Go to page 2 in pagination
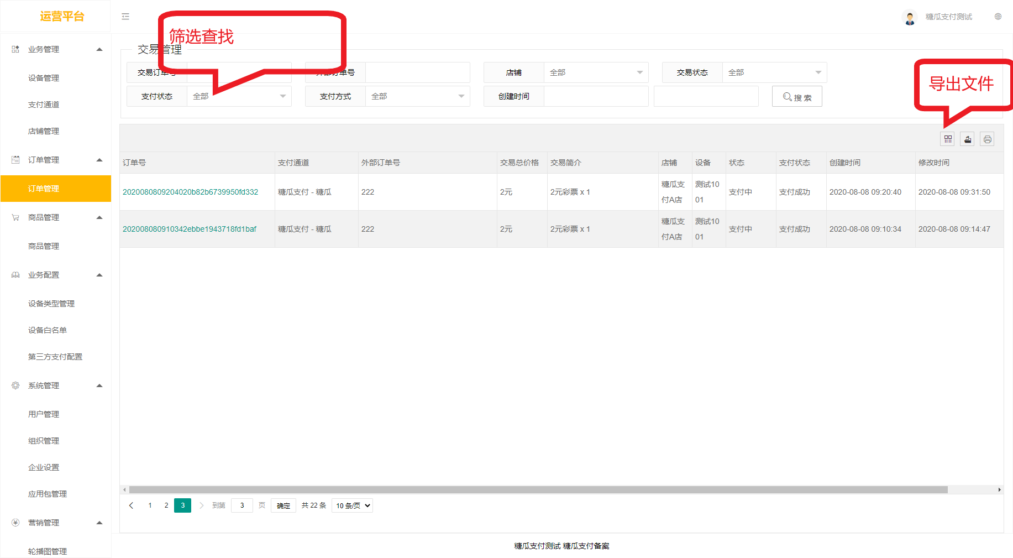This screenshot has width=1013, height=558. click(166, 505)
